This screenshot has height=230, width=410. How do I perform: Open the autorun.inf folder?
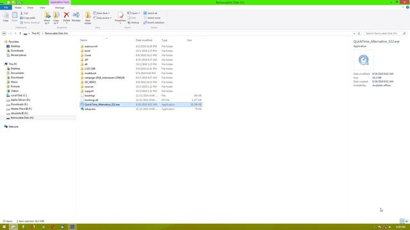(x=91, y=47)
